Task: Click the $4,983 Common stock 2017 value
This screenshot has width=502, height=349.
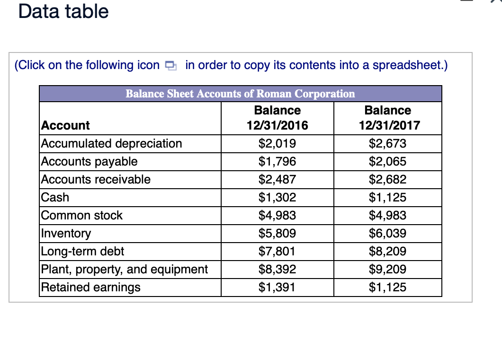Action: (x=388, y=215)
